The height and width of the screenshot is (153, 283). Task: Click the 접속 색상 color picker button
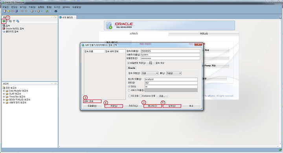coord(151,63)
